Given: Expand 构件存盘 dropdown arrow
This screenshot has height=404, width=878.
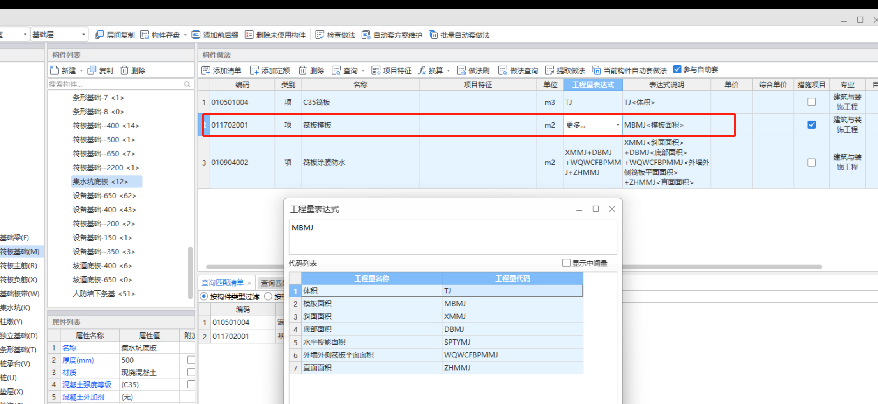Looking at the screenshot, I should tap(185, 35).
